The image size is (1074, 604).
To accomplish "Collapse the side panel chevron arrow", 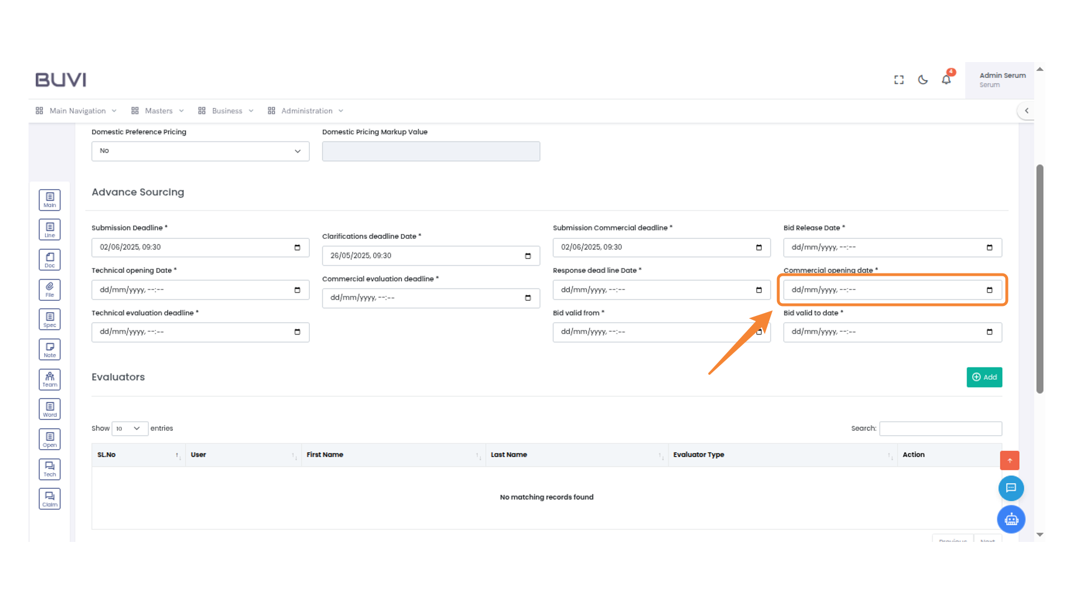I will [x=1026, y=111].
